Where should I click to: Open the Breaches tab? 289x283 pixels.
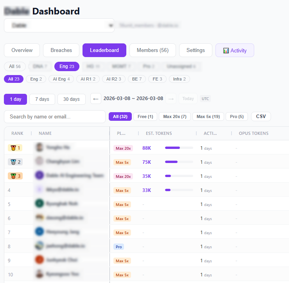[61, 50]
